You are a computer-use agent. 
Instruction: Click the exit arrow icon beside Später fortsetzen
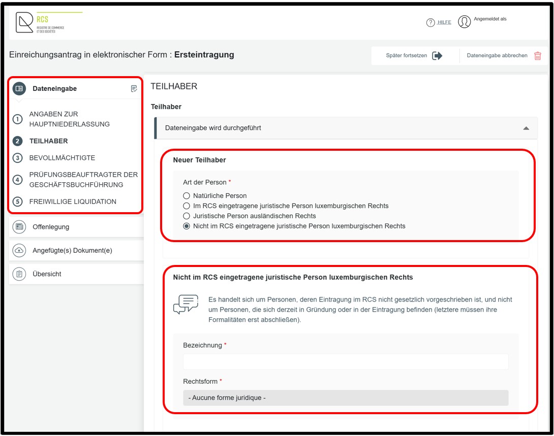pyautogui.click(x=437, y=56)
